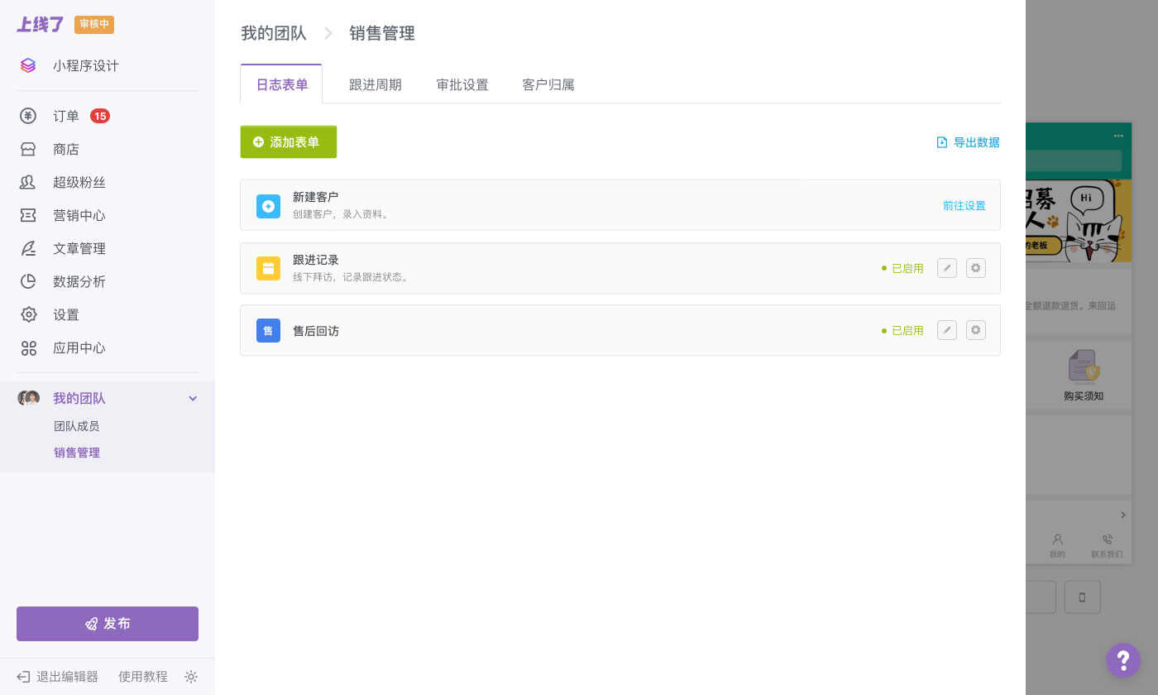Screen dimensions: 1158x695
Task: Click the 已启用 status on 售后回访
Action: [907, 330]
